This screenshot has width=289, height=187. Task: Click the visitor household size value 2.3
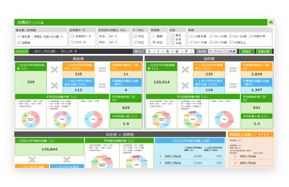(257, 123)
